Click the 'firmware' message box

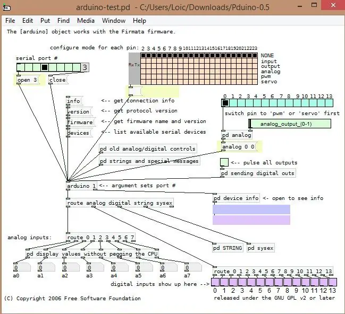[80, 122]
